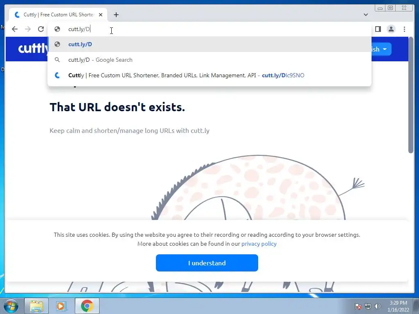Minimize the Chrome window

pyautogui.click(x=380, y=8)
